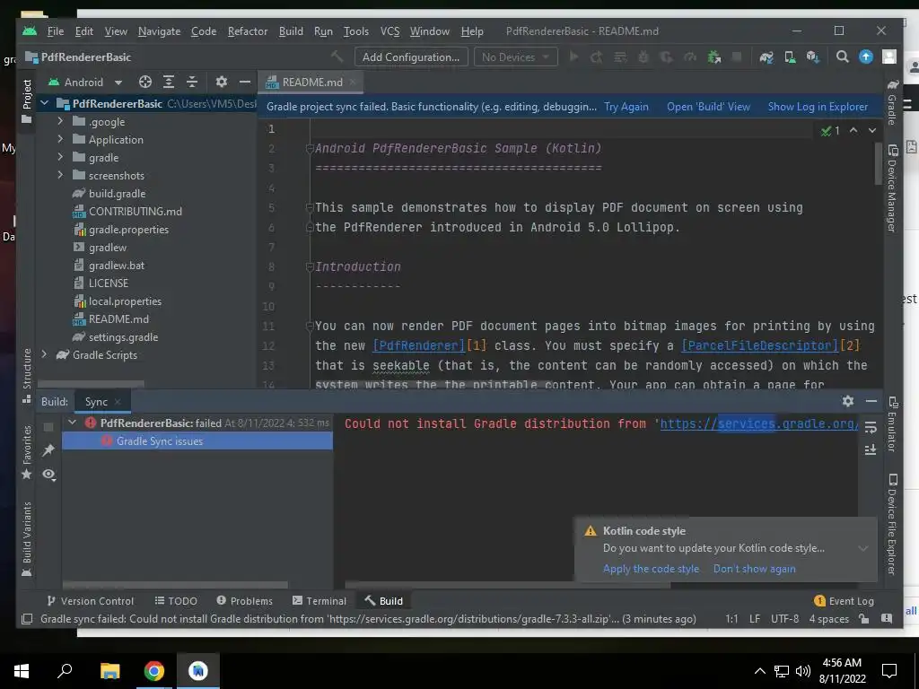The height and width of the screenshot is (689, 919).
Task: Open SDK Manager toolbar icon
Action: point(812,57)
